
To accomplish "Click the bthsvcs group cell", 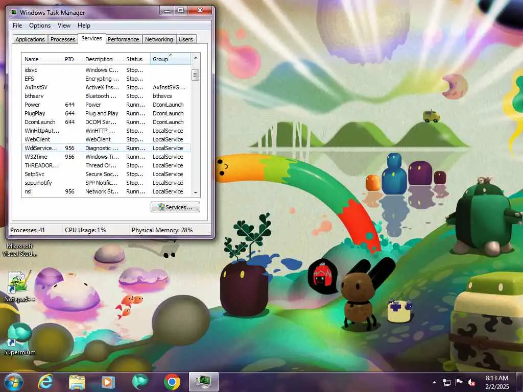I will (x=162, y=96).
